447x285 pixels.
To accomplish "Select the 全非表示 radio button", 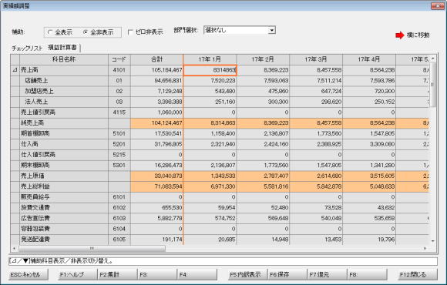I will [x=86, y=32].
